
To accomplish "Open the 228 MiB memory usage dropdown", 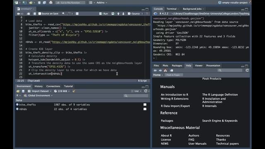I will (x=62, y=91).
